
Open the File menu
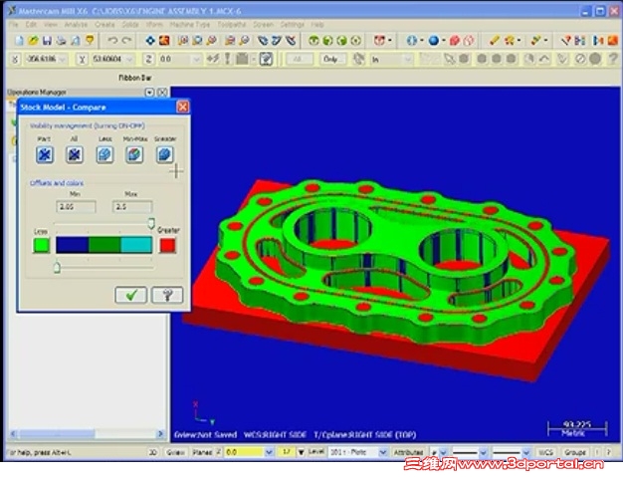(x=14, y=25)
